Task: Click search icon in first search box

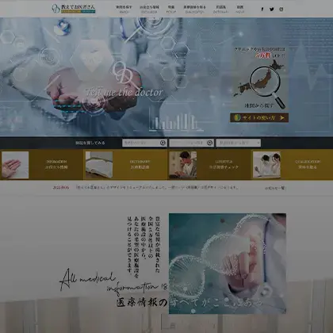Action: pyautogui.click(x=163, y=143)
